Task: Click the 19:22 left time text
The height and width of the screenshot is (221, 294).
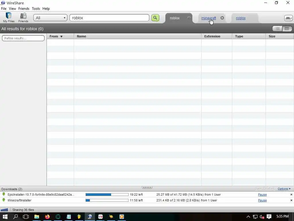Action: click(x=136, y=195)
